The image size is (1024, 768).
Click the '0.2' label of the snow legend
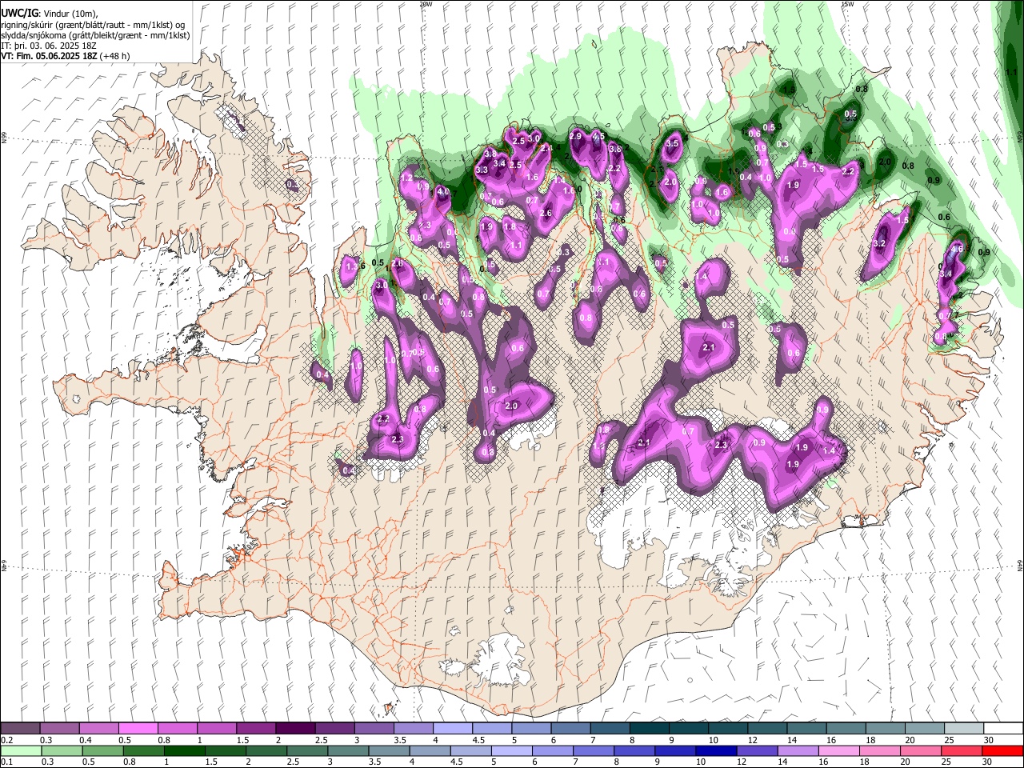tap(7, 740)
